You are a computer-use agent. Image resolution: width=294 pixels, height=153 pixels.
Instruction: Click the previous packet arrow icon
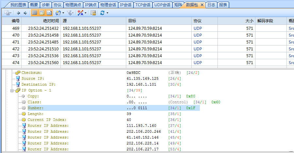18,13
